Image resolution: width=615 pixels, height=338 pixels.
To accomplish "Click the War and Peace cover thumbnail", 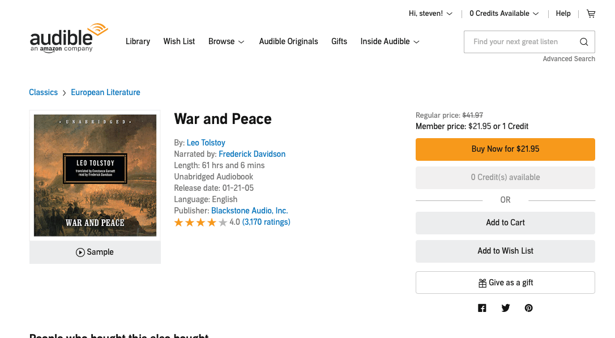I will pos(95,174).
